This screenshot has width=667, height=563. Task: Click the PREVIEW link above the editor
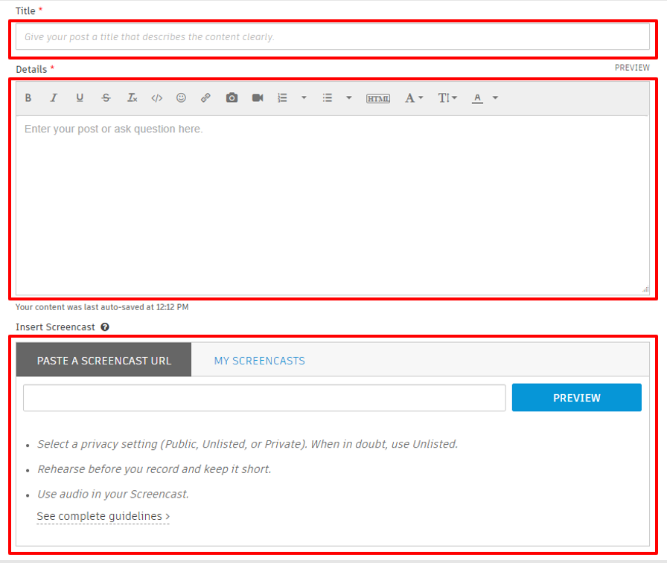point(632,68)
